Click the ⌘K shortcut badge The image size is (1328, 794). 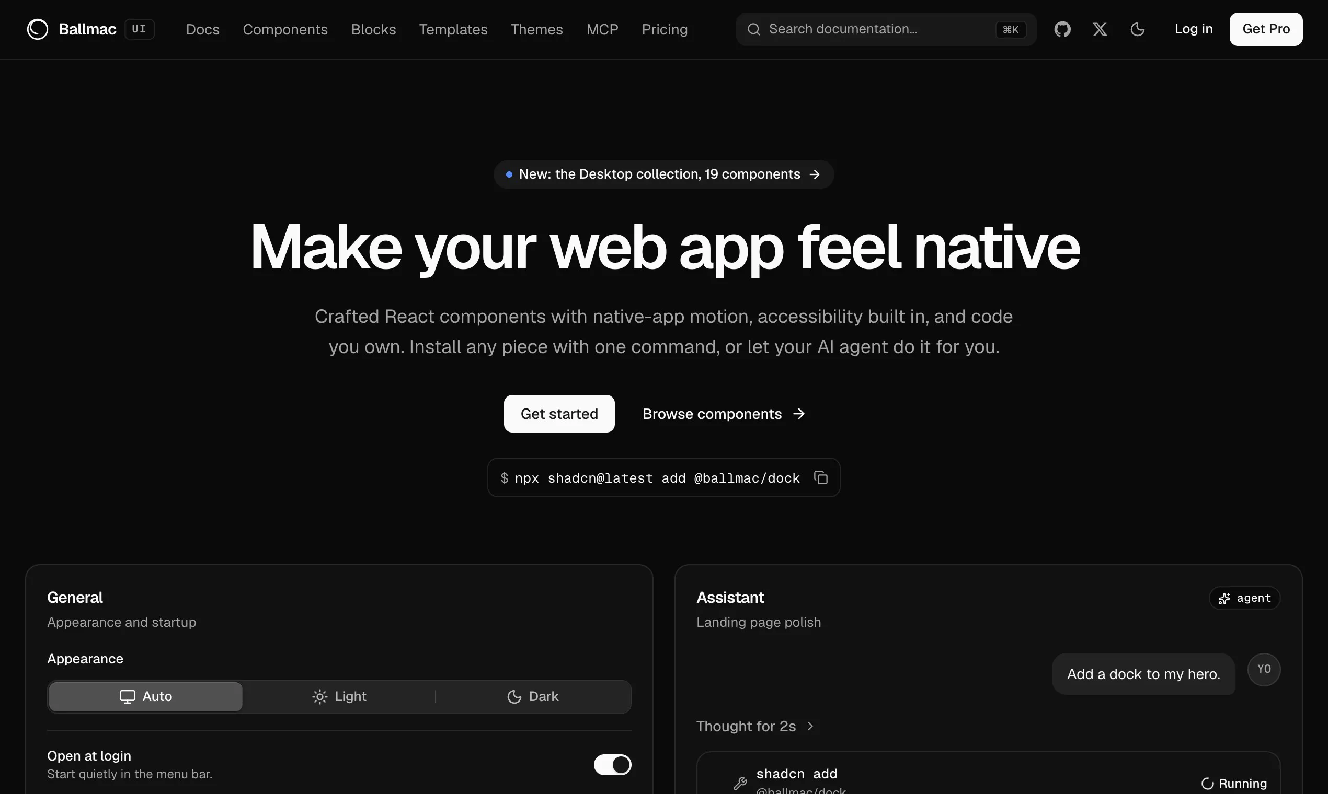[x=1011, y=29]
